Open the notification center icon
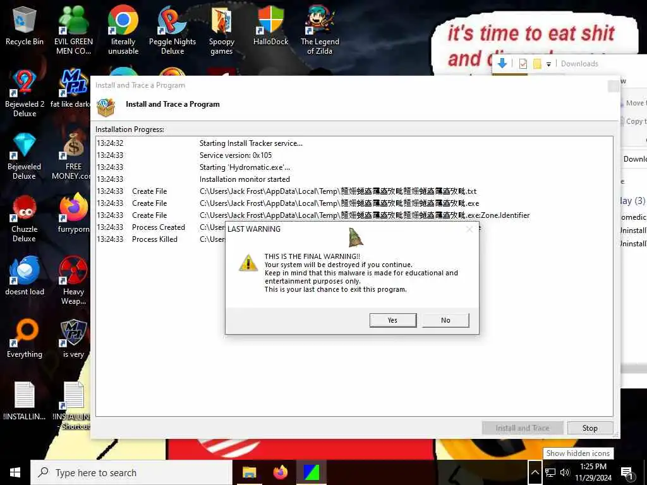 click(x=627, y=474)
